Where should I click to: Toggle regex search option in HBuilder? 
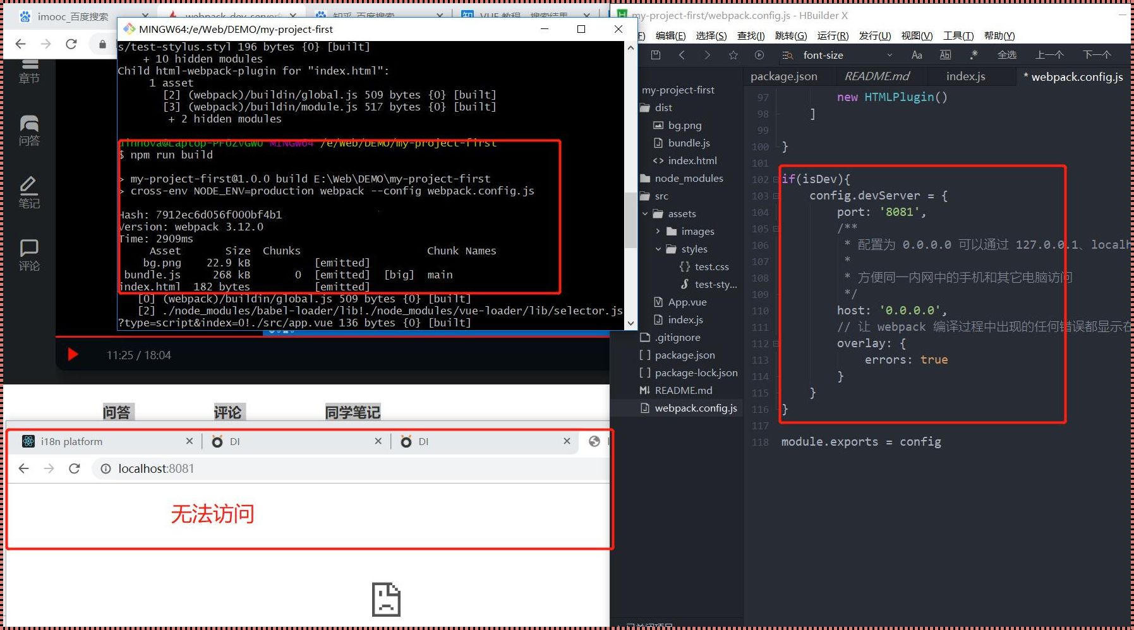tap(974, 55)
